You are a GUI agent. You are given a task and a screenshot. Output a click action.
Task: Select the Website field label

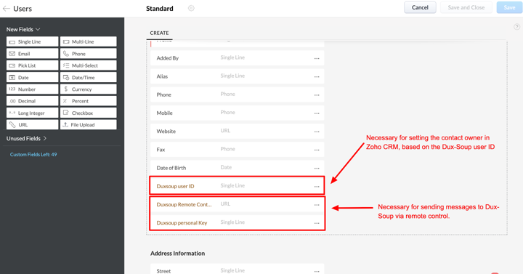[166, 132]
